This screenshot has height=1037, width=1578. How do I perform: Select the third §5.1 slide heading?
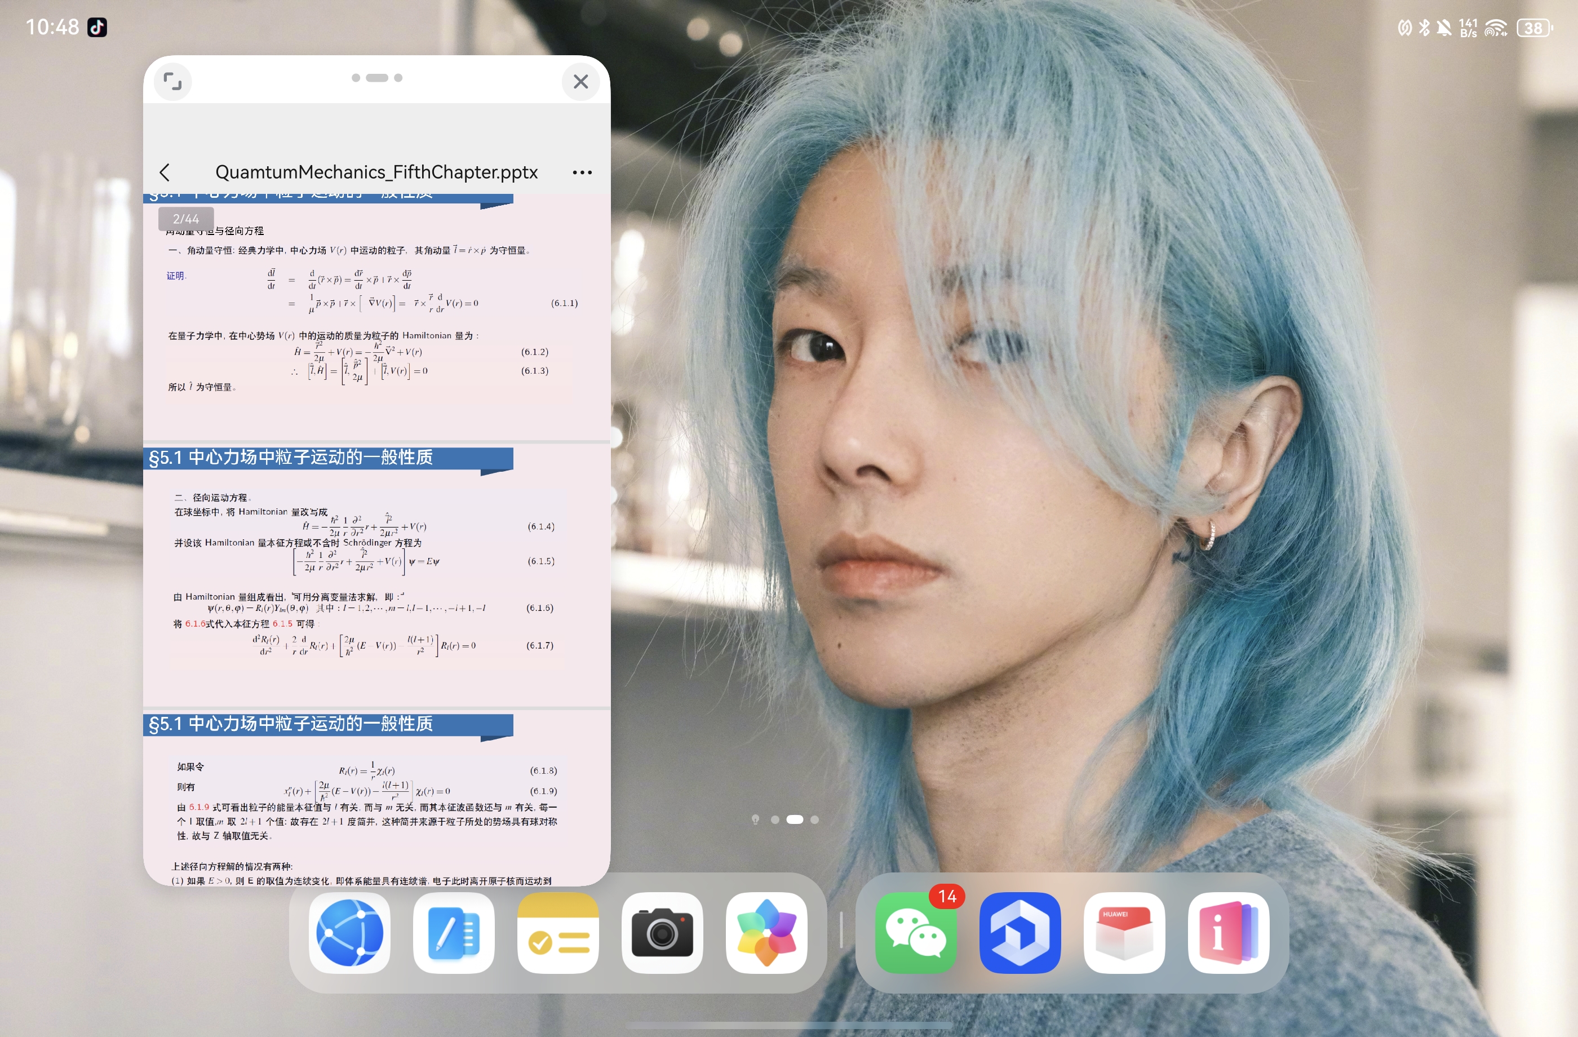tap(290, 724)
